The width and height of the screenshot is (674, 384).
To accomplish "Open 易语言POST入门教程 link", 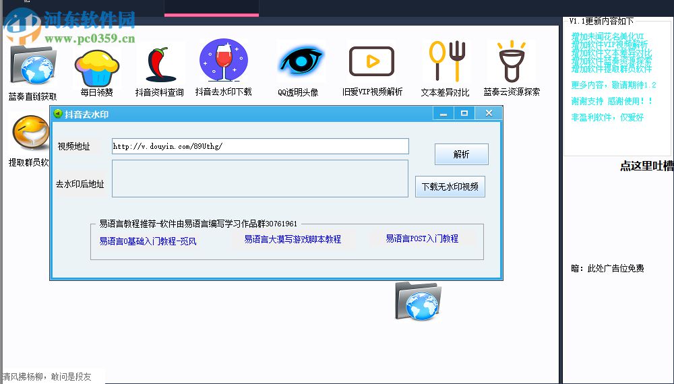I will [x=422, y=238].
